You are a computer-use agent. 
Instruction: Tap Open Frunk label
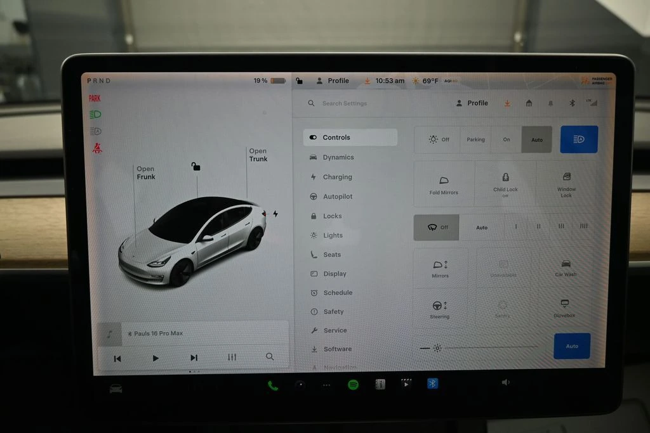(x=145, y=173)
